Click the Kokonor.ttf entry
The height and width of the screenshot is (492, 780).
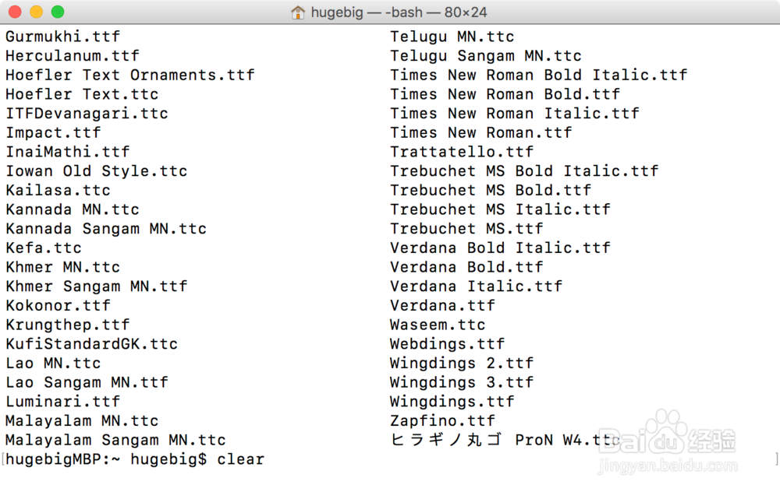[x=58, y=305]
